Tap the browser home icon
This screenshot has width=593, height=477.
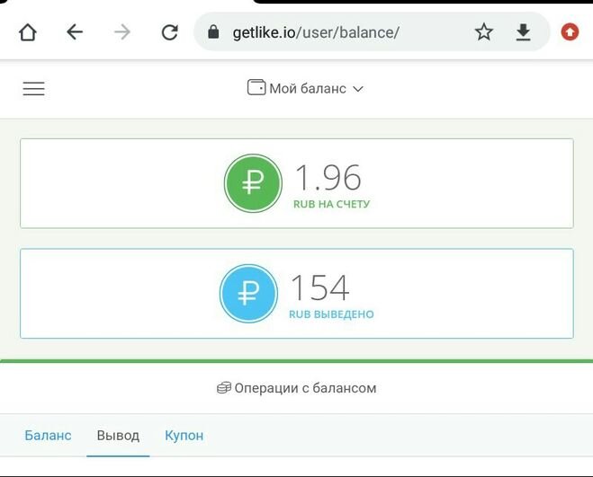point(28,32)
